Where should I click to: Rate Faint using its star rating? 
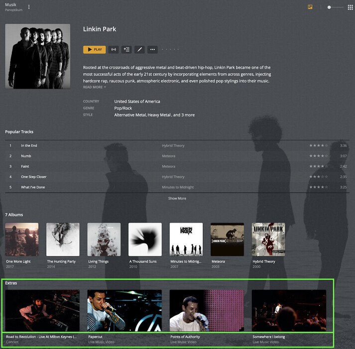(319, 166)
